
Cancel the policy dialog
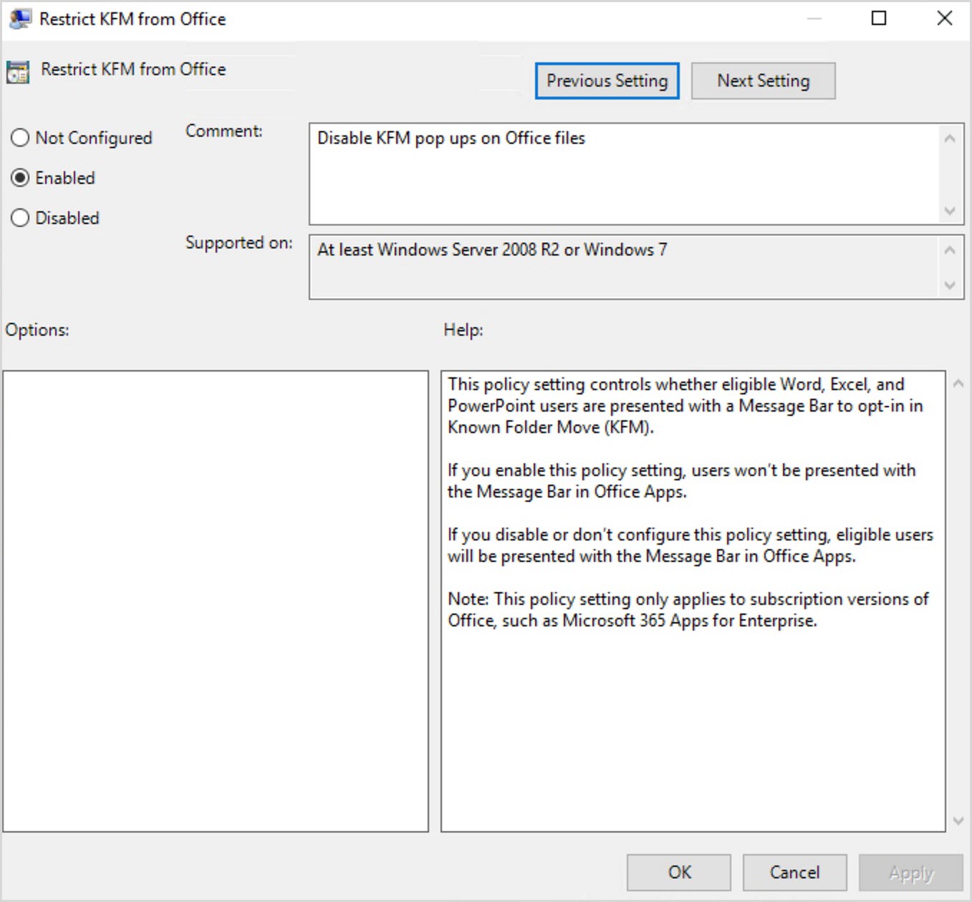(x=794, y=872)
